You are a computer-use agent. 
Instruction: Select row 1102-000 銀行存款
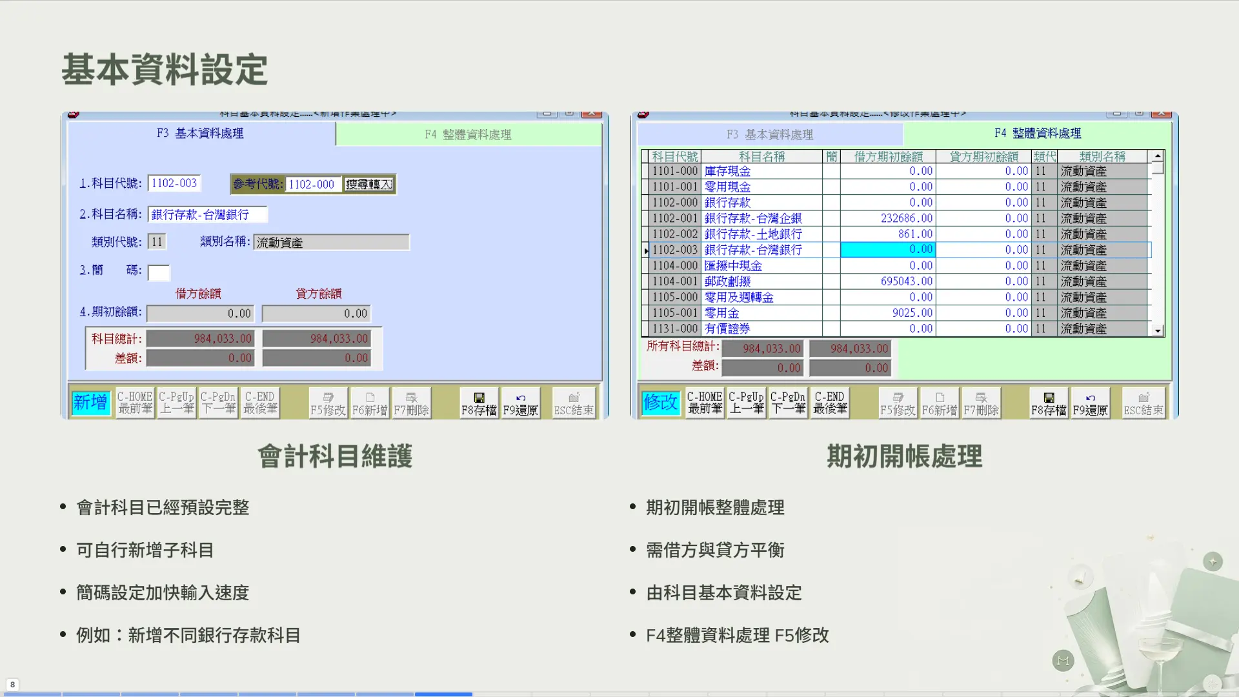[896, 203]
